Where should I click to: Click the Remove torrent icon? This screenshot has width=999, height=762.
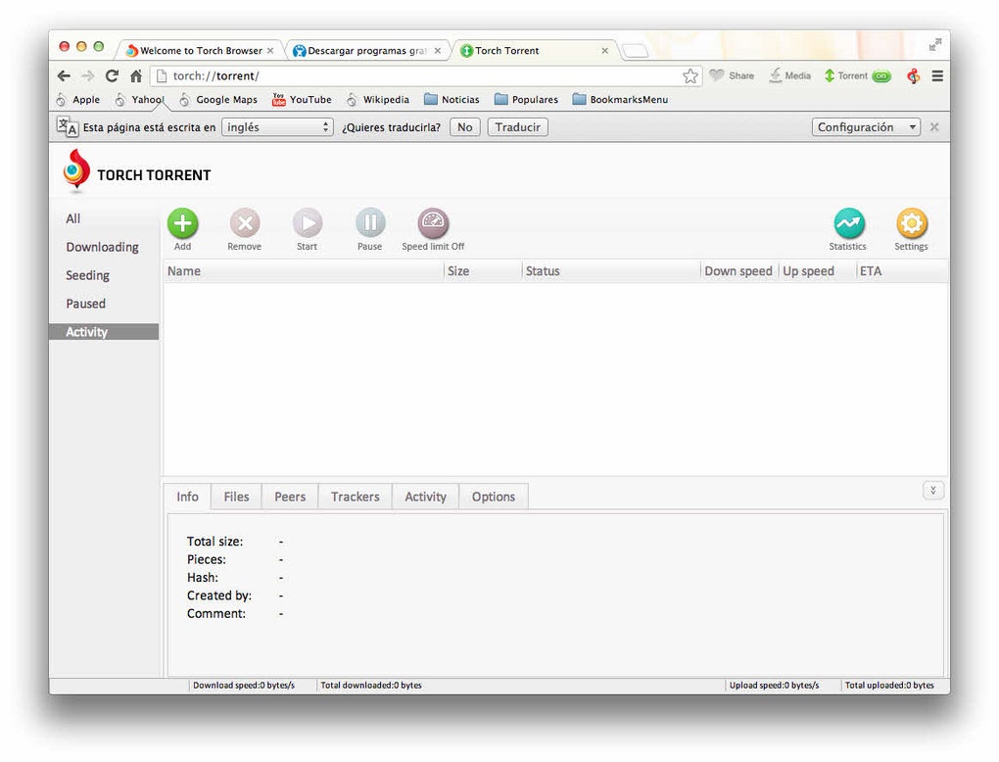[245, 223]
